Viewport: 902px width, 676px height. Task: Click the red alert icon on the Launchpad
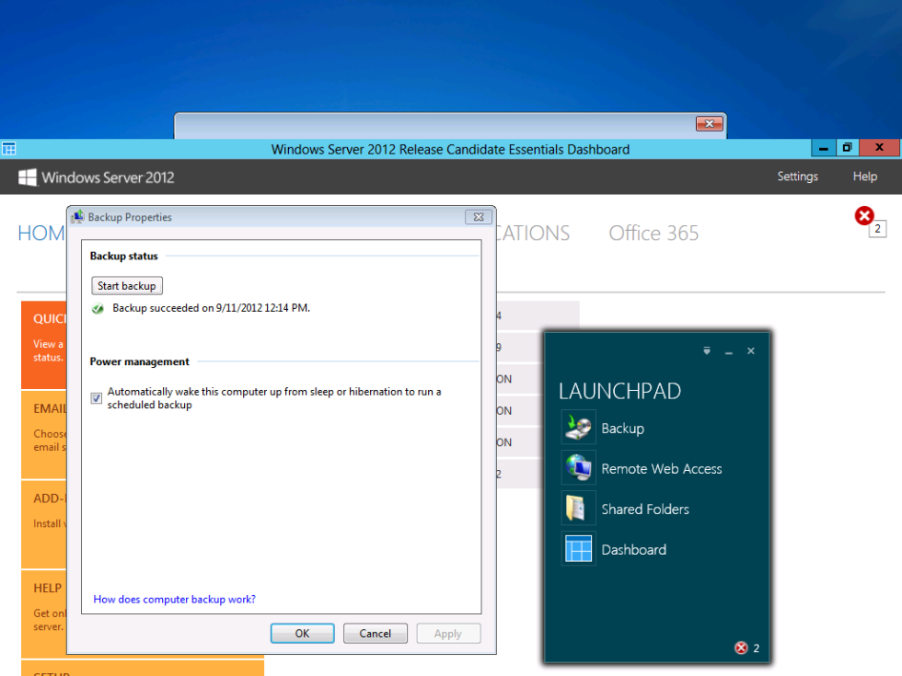point(740,647)
